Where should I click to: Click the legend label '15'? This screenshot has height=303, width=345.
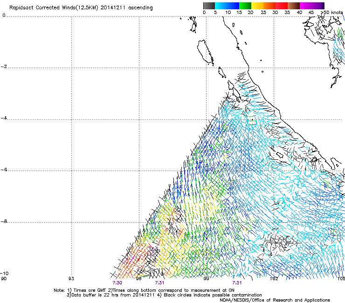tap(239, 13)
